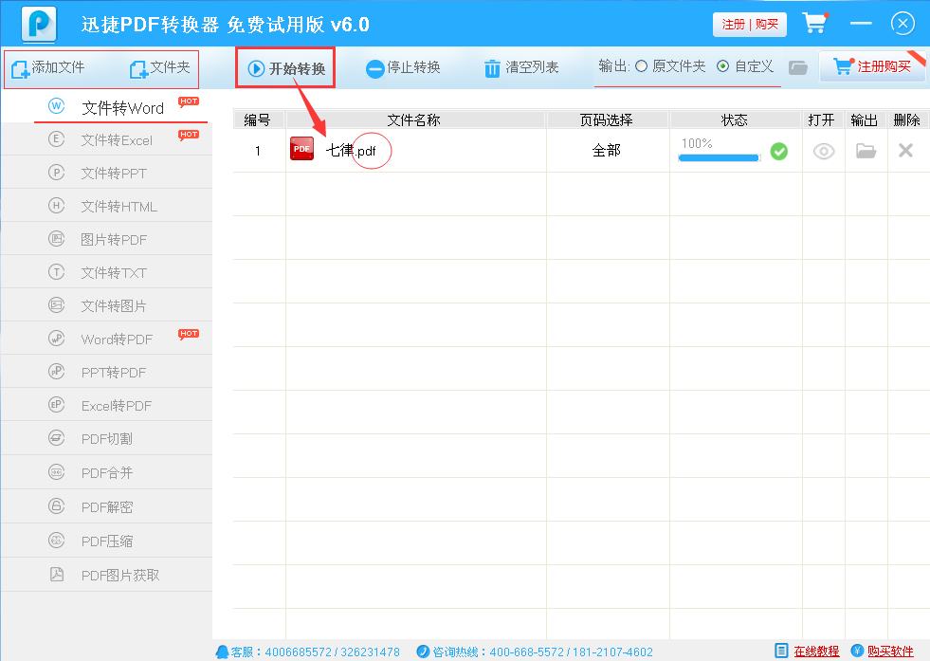Select 图片转PDF conversion mode
The width and height of the screenshot is (930, 661).
(x=107, y=239)
